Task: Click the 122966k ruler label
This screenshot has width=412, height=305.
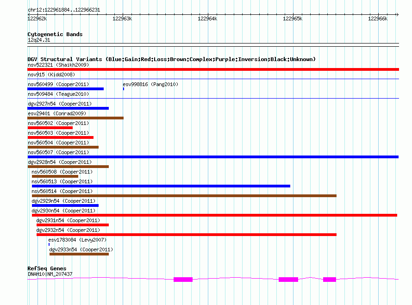Action: 378,19
